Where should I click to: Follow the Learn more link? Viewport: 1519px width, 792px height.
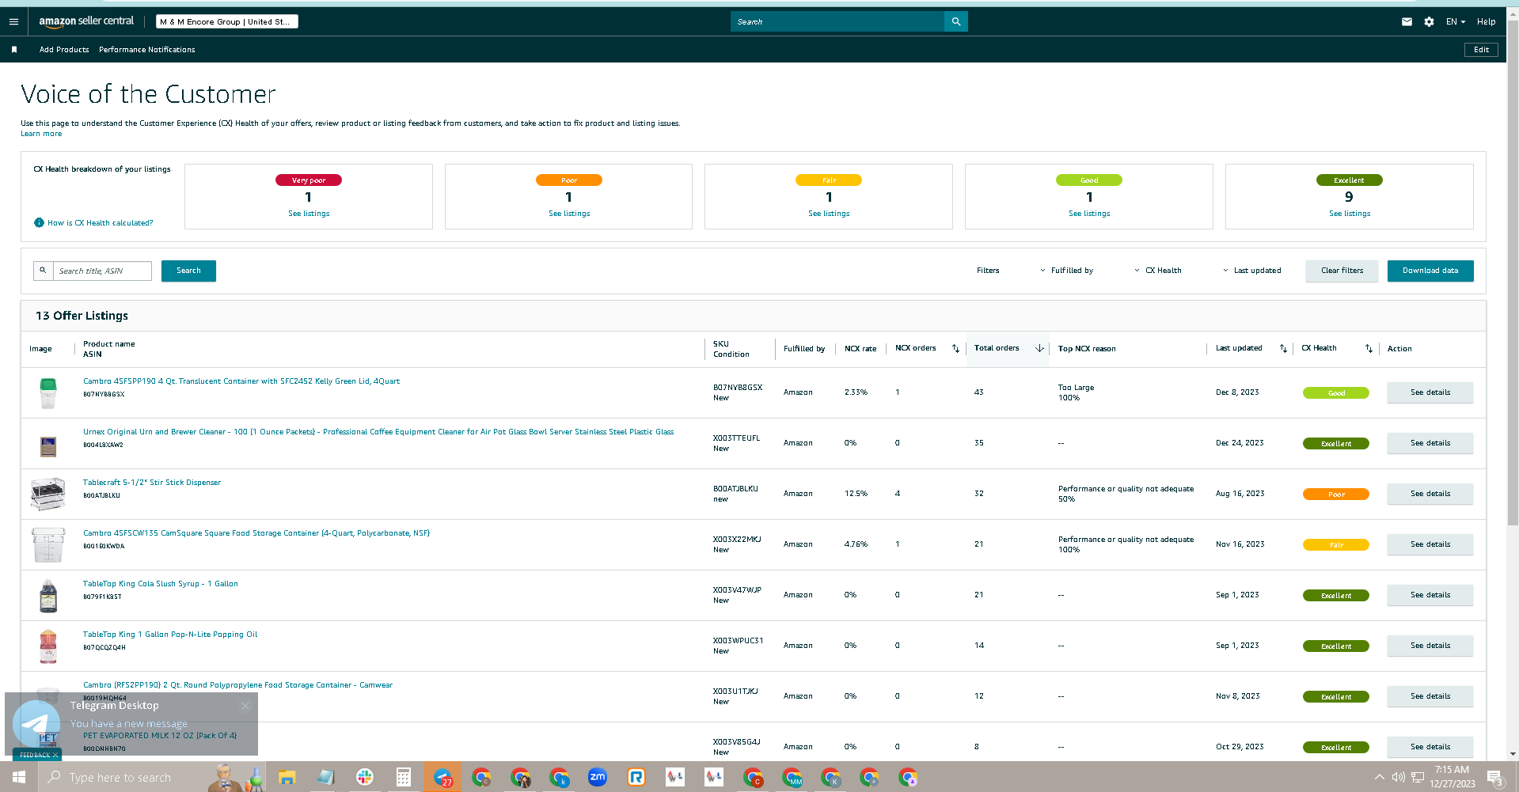coord(41,134)
